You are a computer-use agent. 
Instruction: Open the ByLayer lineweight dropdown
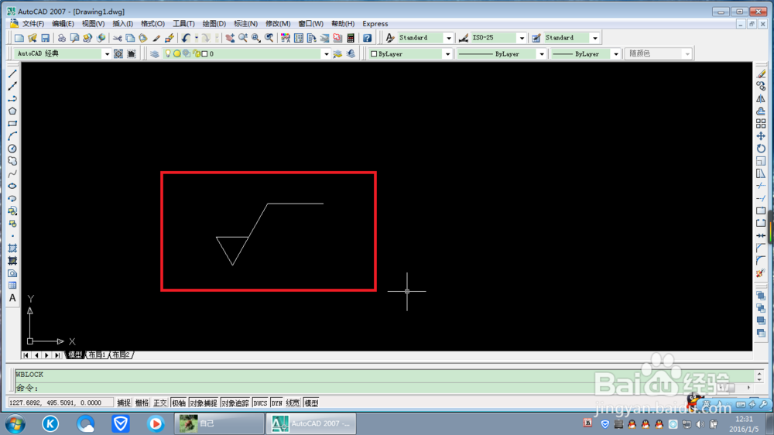tap(616, 54)
